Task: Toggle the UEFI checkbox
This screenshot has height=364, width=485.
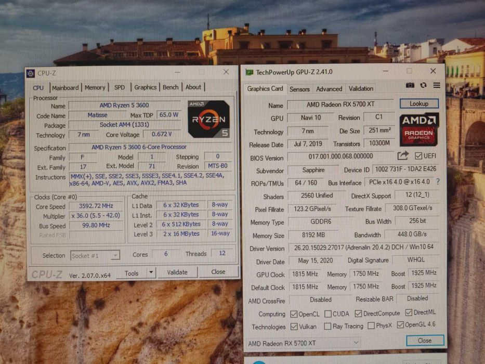Action: tap(418, 155)
